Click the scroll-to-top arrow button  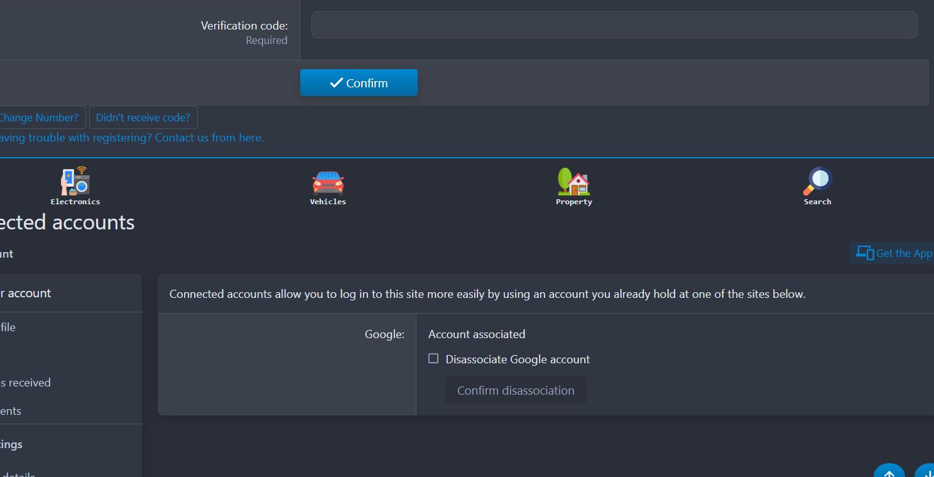click(x=889, y=471)
